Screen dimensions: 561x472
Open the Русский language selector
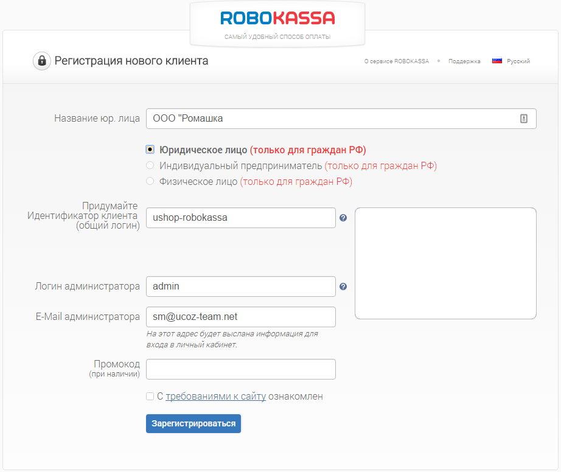[x=518, y=61]
